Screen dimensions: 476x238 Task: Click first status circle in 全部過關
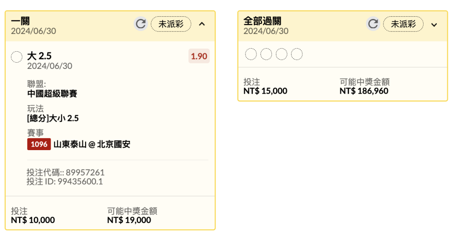251,54
